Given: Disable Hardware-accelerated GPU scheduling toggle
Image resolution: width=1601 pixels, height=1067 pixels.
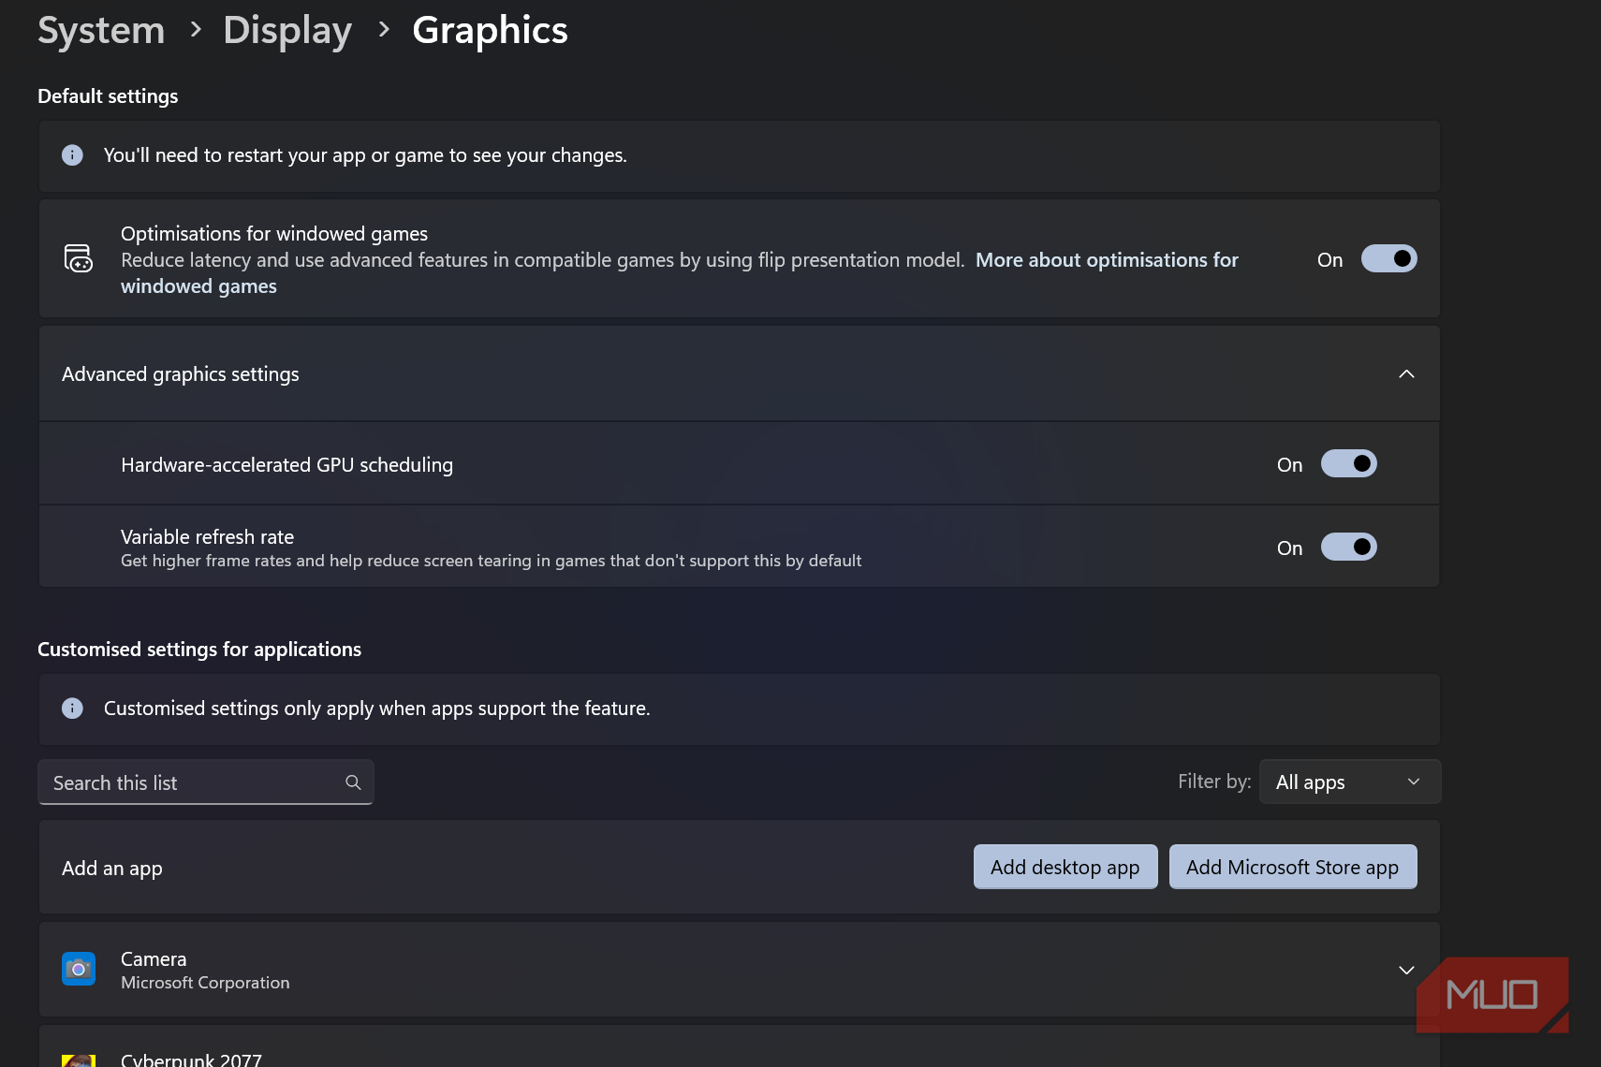Looking at the screenshot, I should 1348,464.
